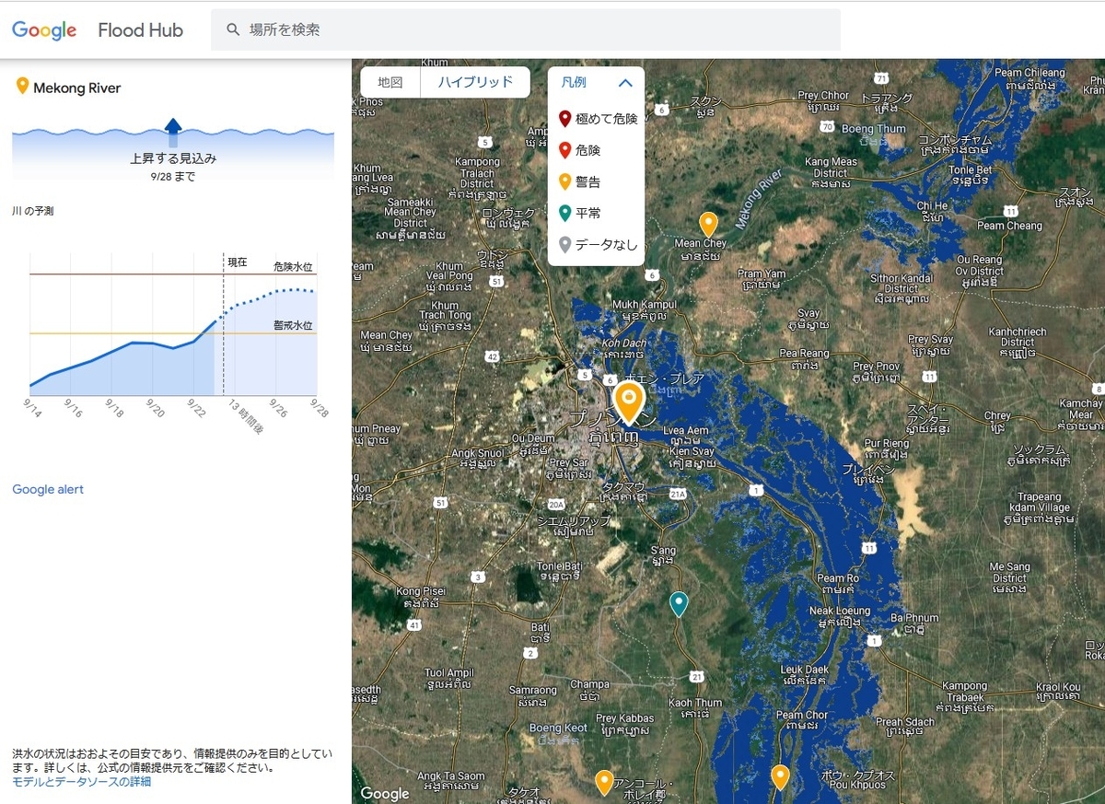Click the dark red 極めて危険 legend pin

565,119
